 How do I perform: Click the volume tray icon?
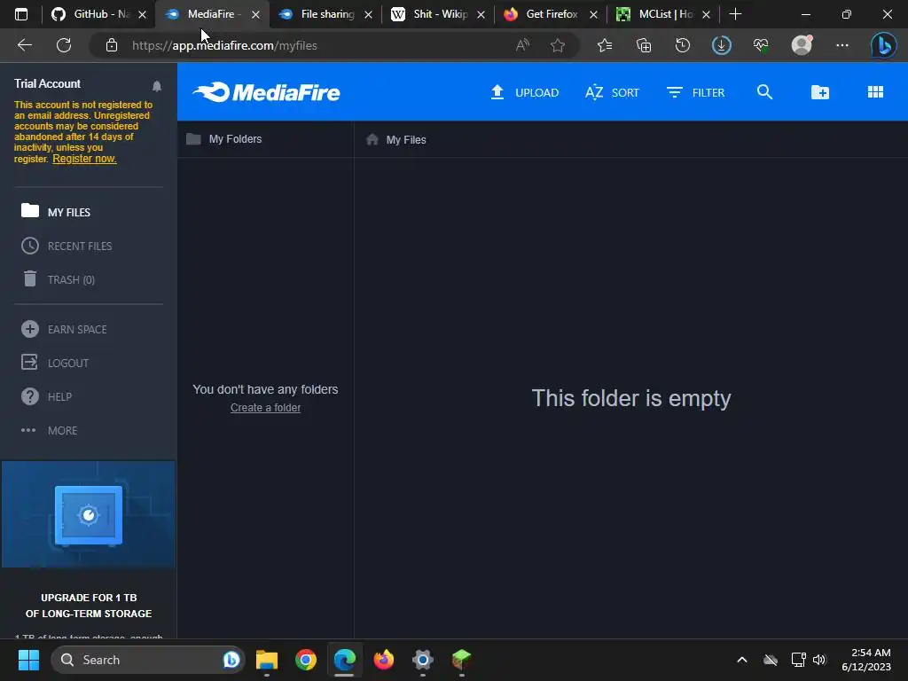(819, 660)
